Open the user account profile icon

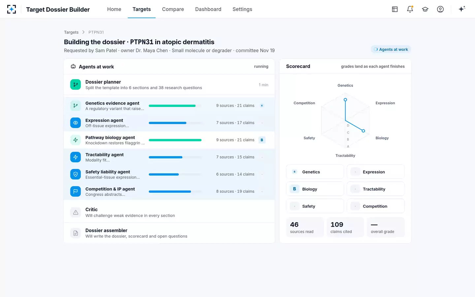tap(440, 9)
